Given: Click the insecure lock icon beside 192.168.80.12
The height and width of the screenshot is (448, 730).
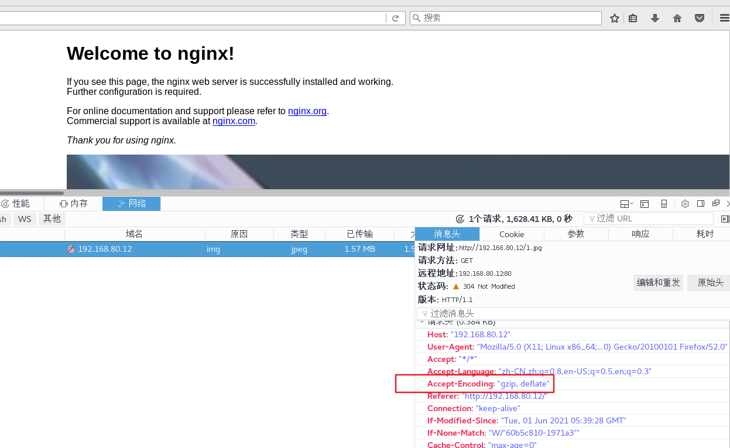Looking at the screenshot, I should point(71,249).
